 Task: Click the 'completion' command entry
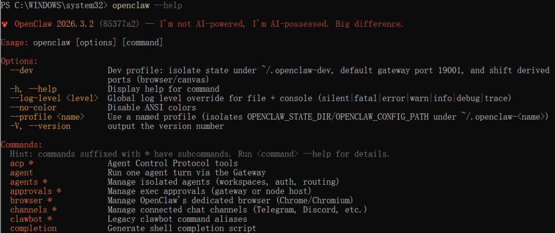coord(33,228)
